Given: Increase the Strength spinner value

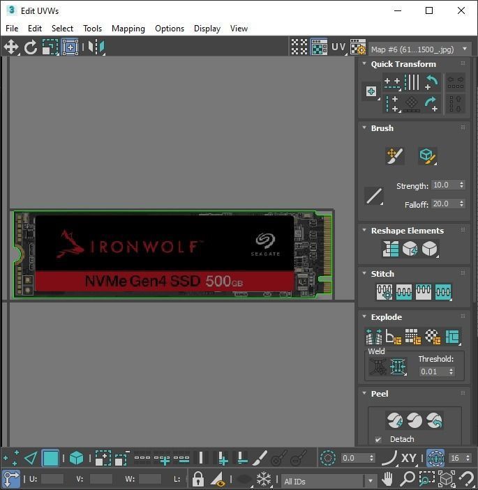Looking at the screenshot, I should [462, 183].
